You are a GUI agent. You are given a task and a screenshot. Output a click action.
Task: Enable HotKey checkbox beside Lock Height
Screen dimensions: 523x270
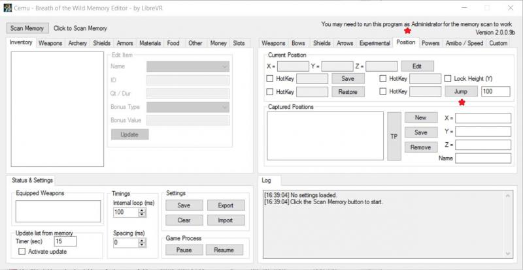click(383, 79)
